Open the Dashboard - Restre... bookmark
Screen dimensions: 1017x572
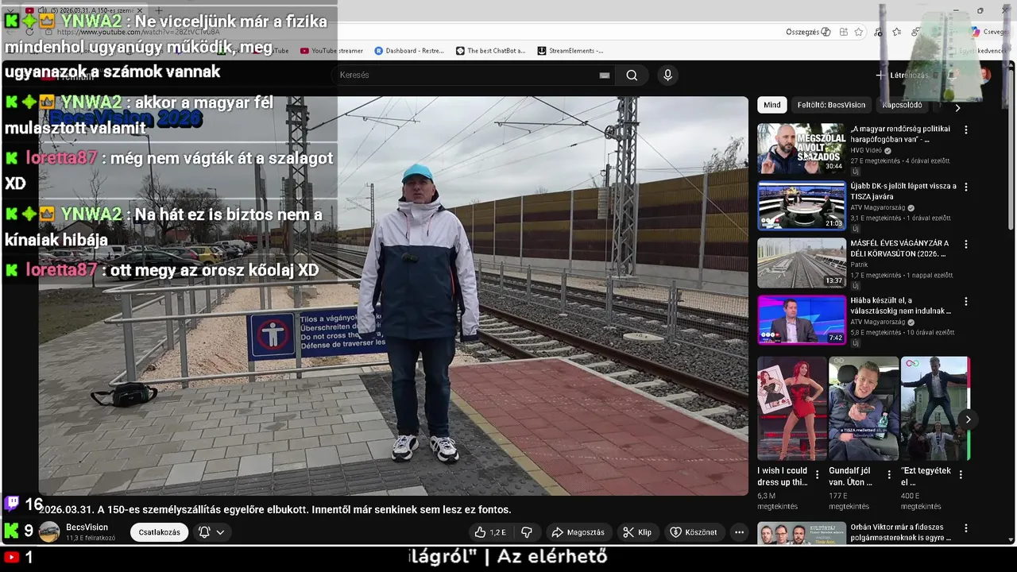tap(408, 51)
